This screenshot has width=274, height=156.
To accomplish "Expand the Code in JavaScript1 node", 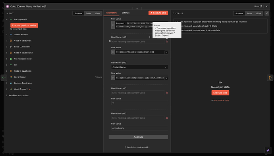I will (7, 41).
